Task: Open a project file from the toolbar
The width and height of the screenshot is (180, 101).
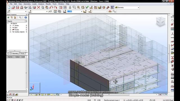Action: click(13, 8)
